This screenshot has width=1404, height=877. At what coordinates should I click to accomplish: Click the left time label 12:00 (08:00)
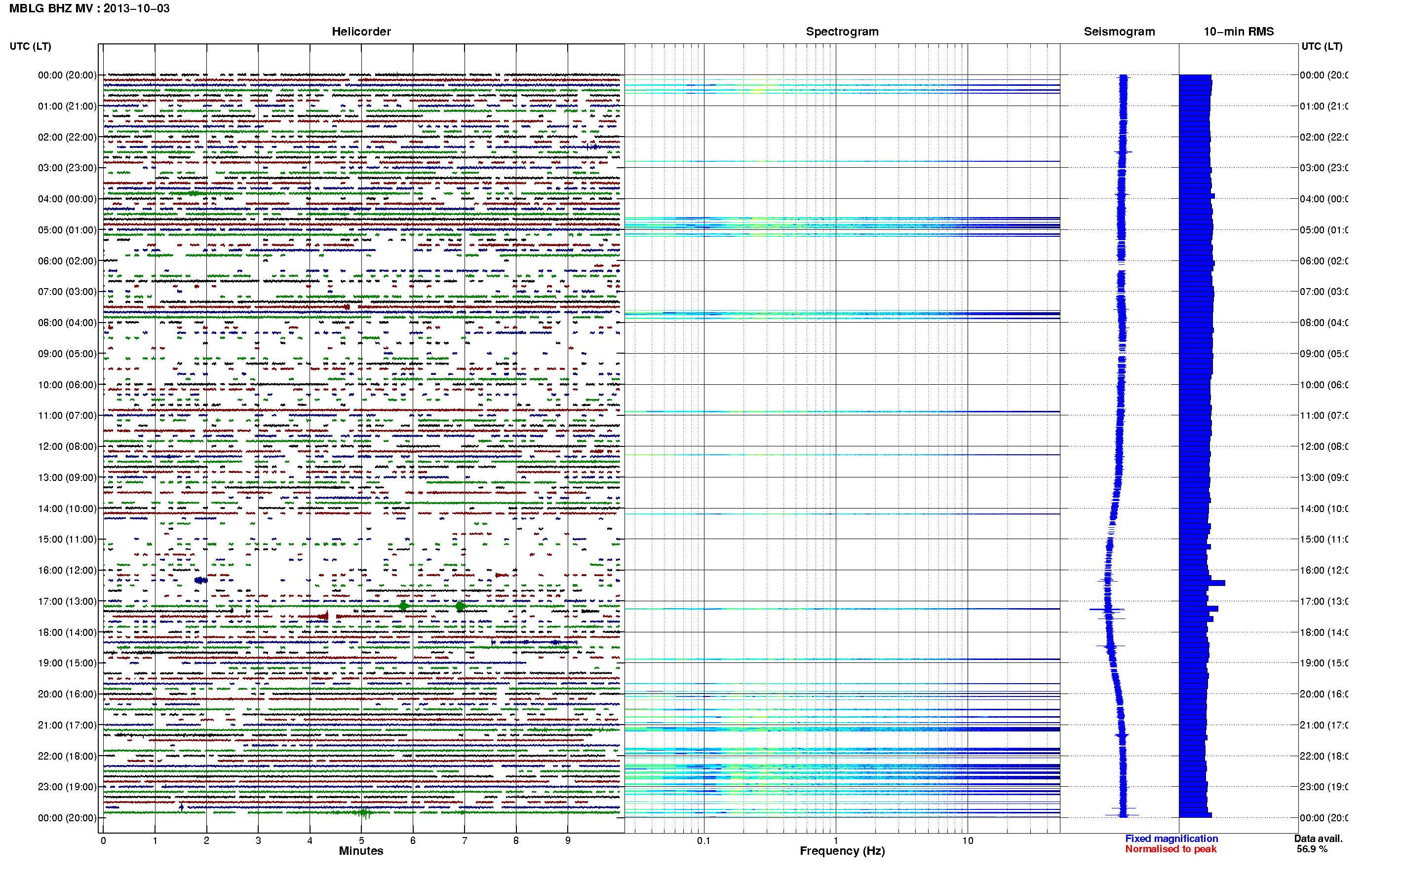[67, 446]
